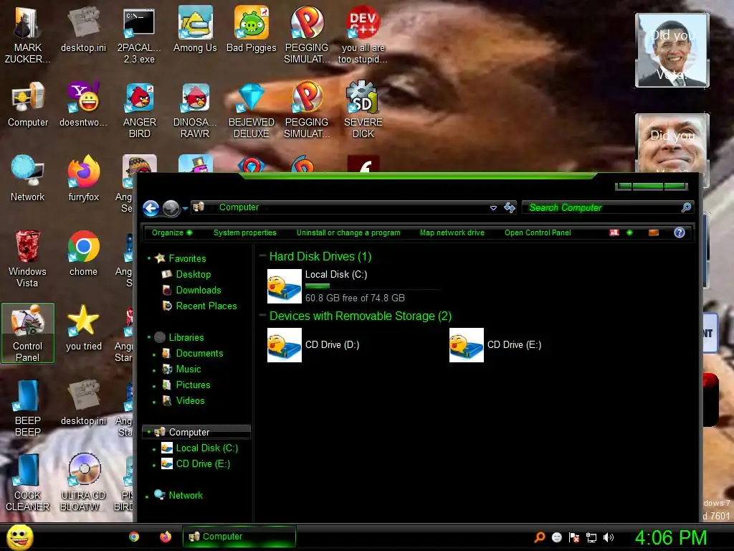The width and height of the screenshot is (734, 551).
Task: Select CD Drive (E:) in the sidebar
Action: pyautogui.click(x=203, y=464)
